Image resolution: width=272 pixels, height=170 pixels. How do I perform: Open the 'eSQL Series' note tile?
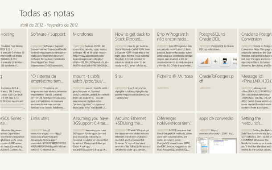tap(13, 133)
